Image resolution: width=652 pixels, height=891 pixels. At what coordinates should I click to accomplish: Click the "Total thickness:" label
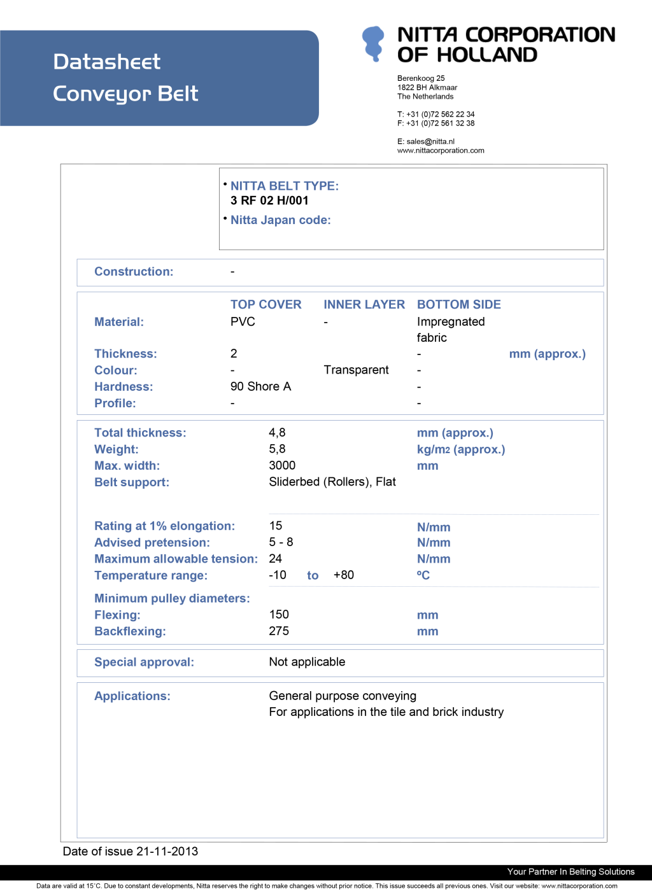coord(140,433)
